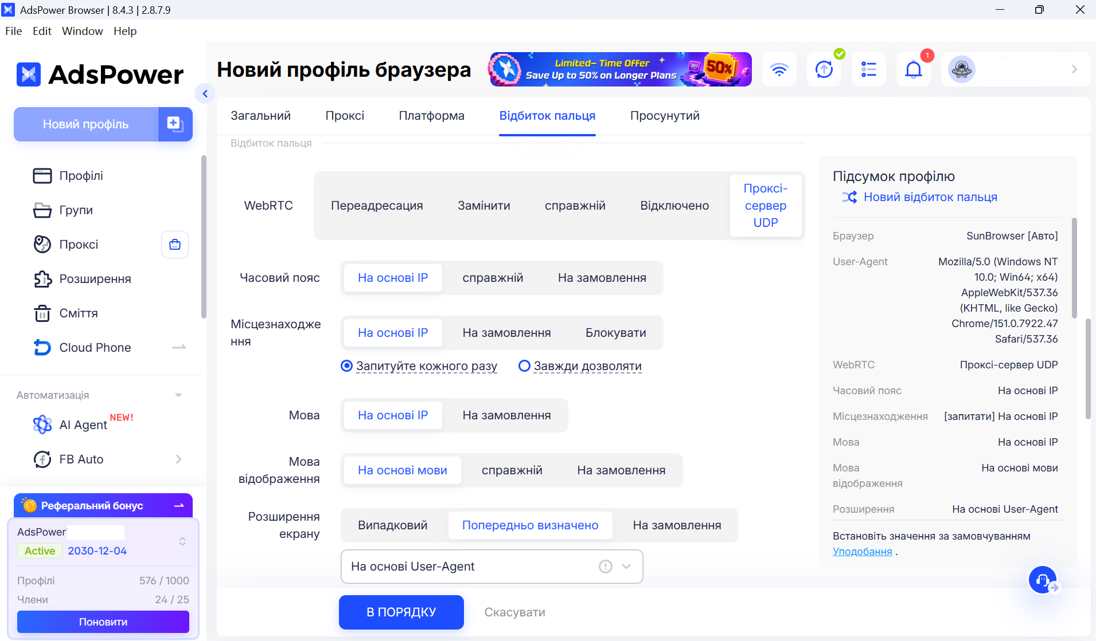Set Місцезнаходження to Блокувати
This screenshot has width=1096, height=641.
click(x=616, y=333)
